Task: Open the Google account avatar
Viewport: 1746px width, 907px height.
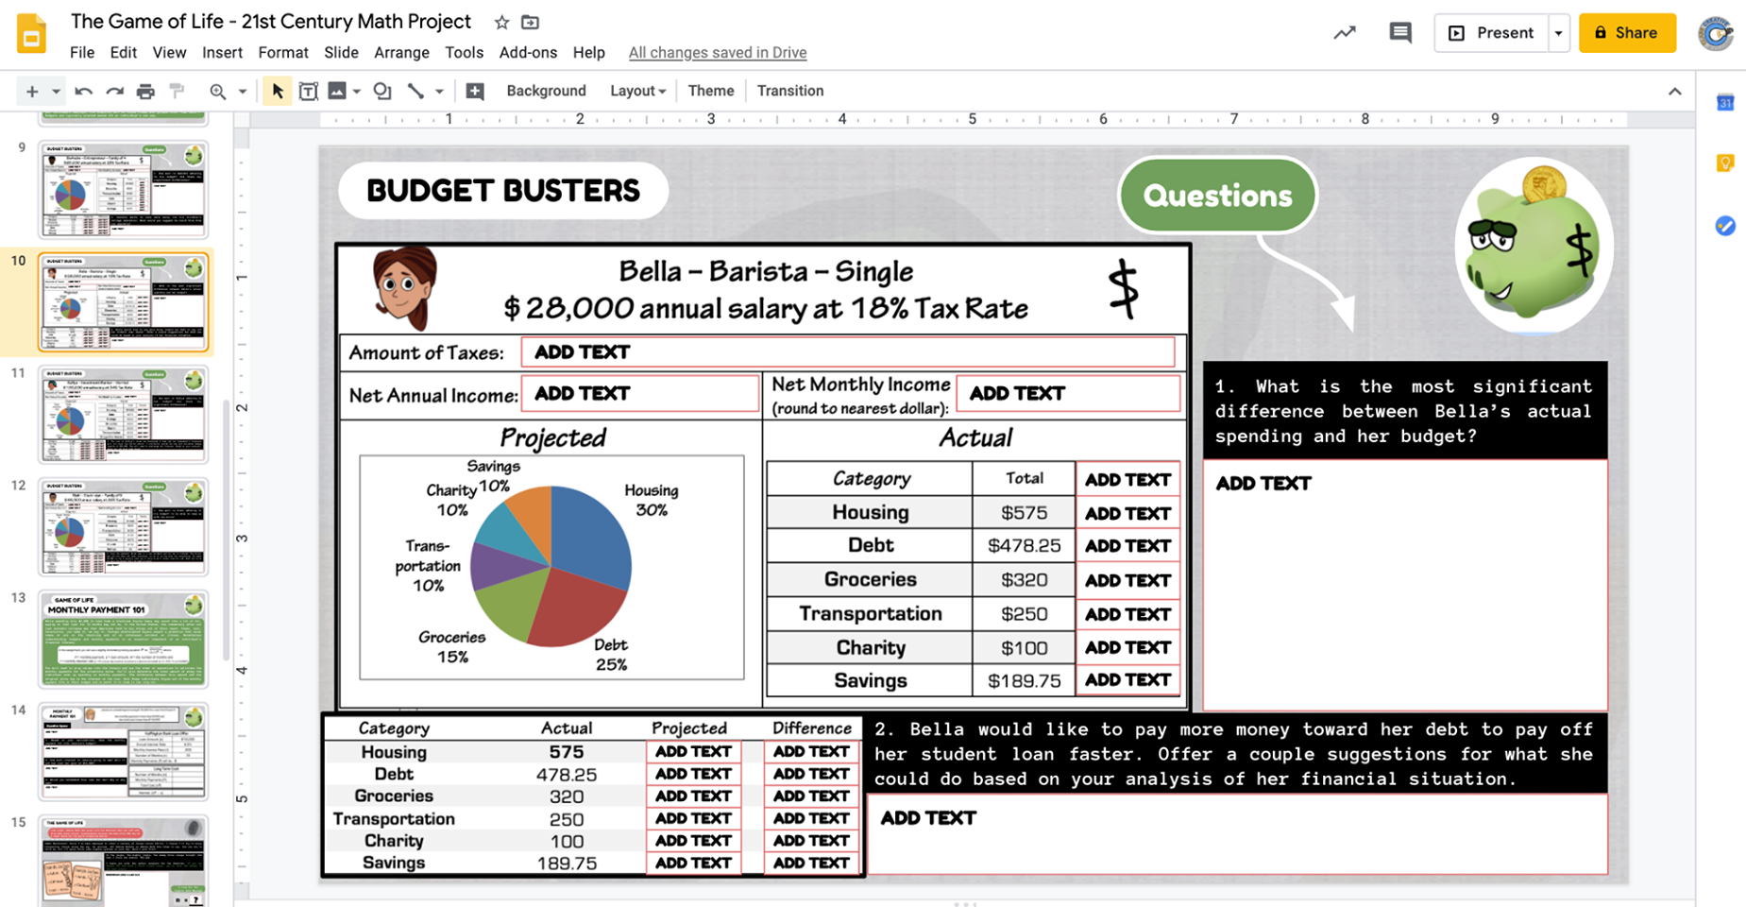Action: 1716,33
